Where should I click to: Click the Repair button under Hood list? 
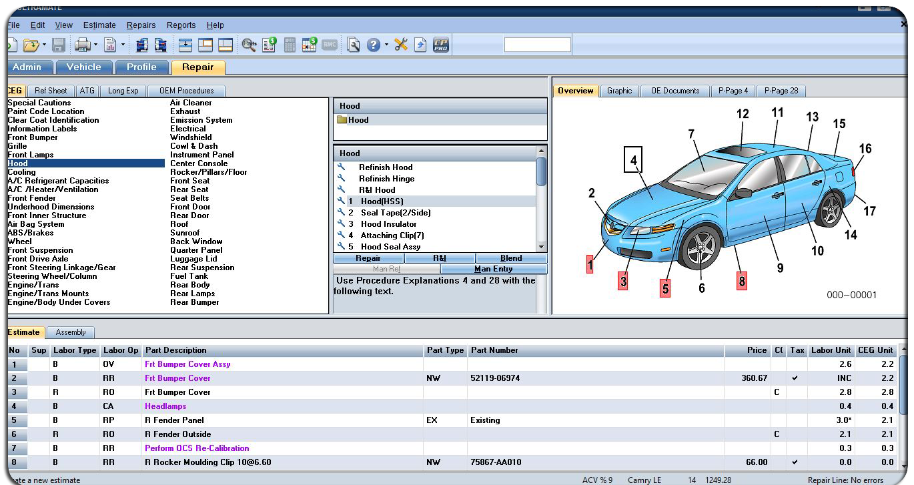point(368,258)
